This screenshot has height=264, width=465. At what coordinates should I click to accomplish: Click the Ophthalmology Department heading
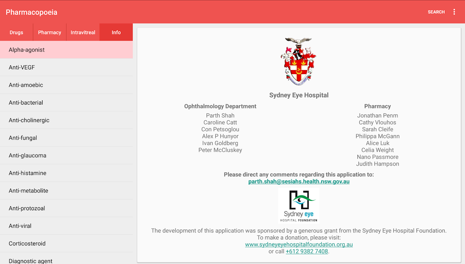pos(220,106)
